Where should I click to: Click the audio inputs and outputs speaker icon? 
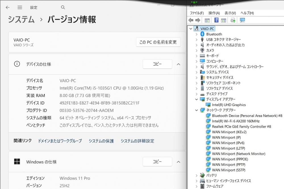(202, 45)
